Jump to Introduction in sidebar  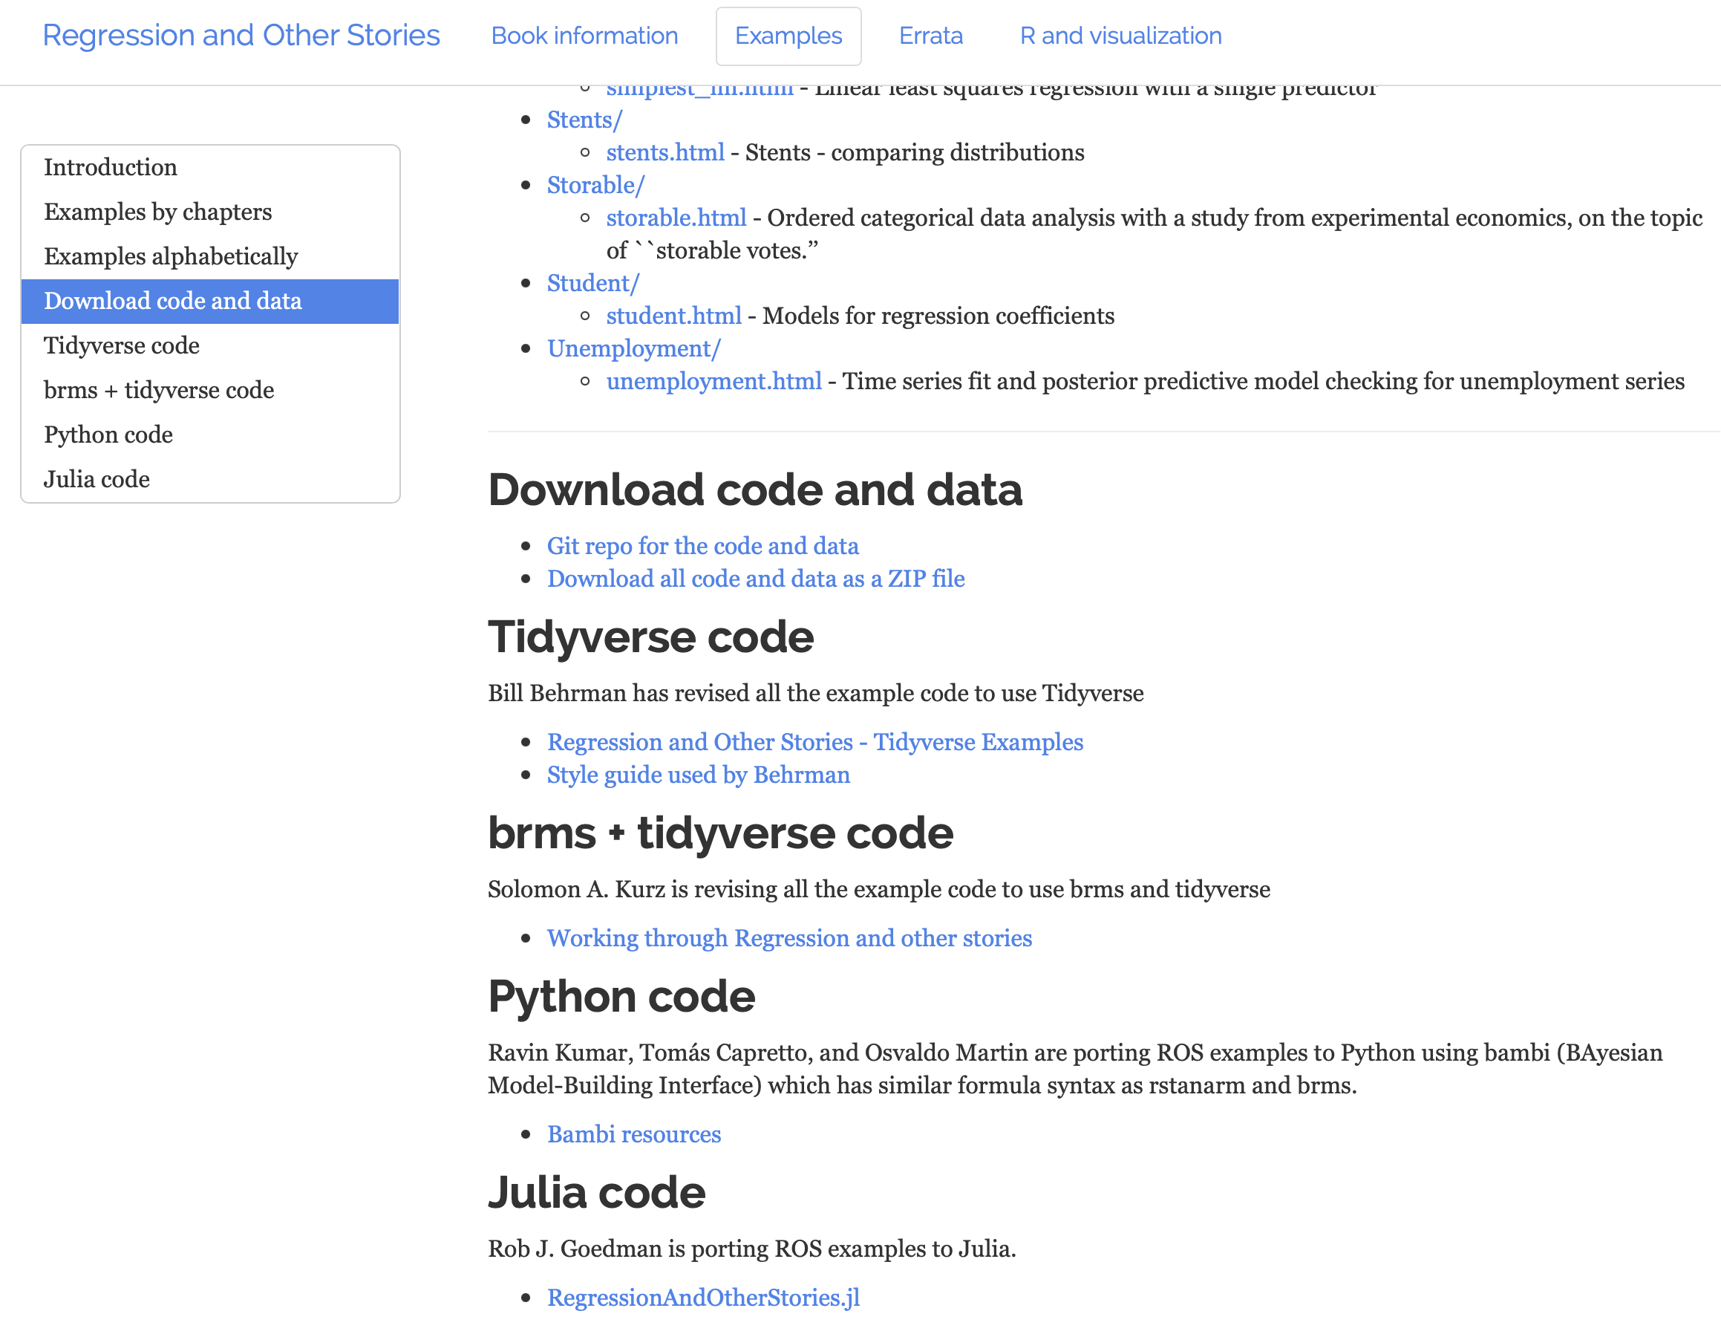[209, 167]
